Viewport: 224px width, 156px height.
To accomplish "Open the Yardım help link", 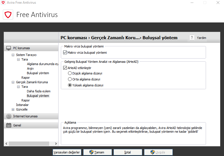I will click(x=201, y=38).
